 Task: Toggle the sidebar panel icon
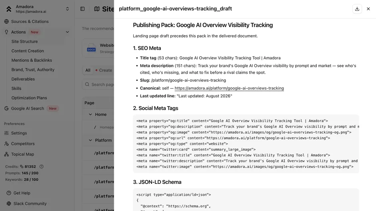(82, 9)
